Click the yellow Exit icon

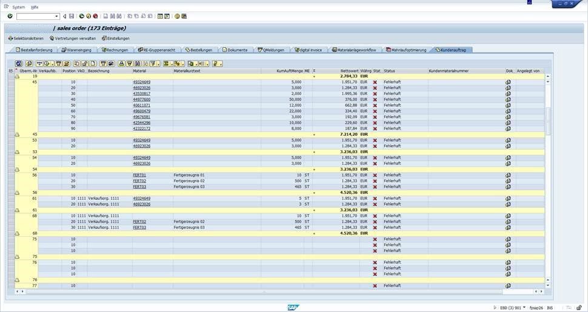click(x=89, y=16)
